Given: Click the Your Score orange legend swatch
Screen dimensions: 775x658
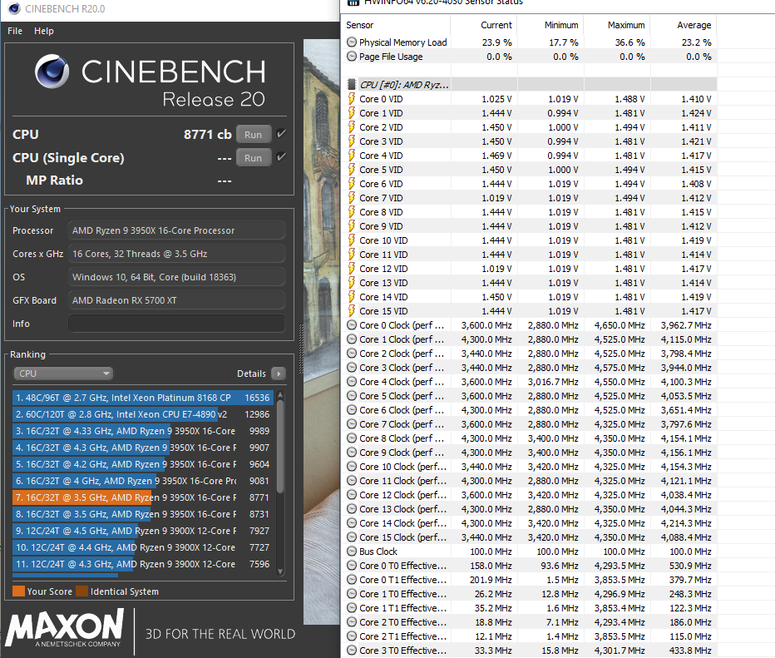Looking at the screenshot, I should 19,591.
